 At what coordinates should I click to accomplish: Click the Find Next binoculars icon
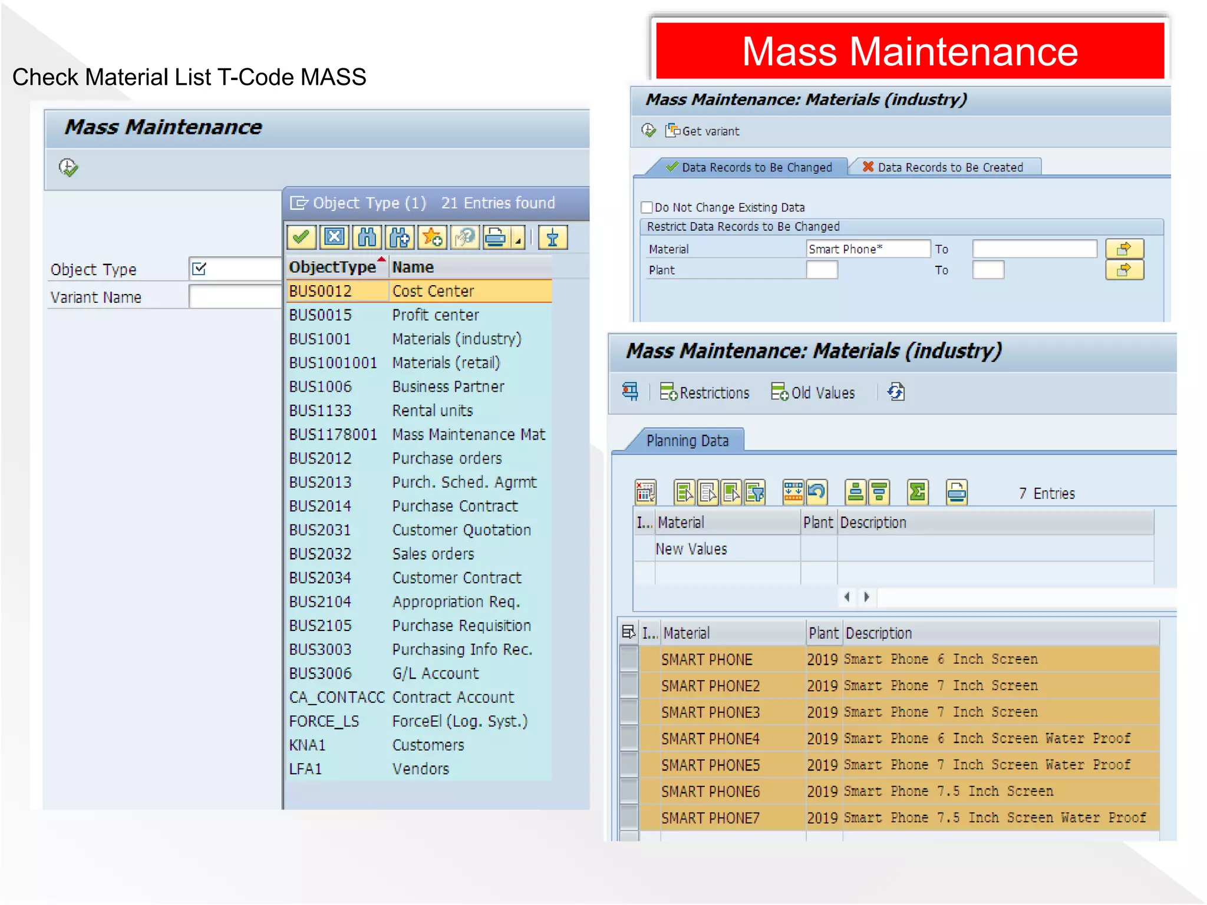[x=400, y=237]
